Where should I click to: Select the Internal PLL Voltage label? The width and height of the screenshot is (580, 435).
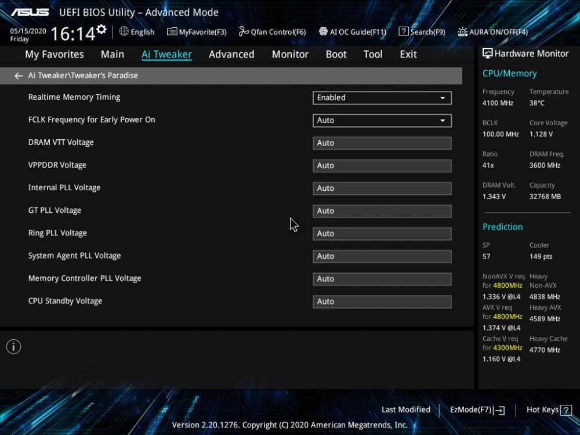pyautogui.click(x=64, y=187)
